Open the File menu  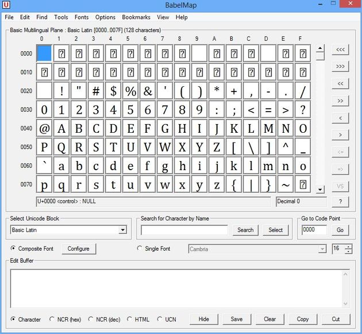(x=9, y=17)
